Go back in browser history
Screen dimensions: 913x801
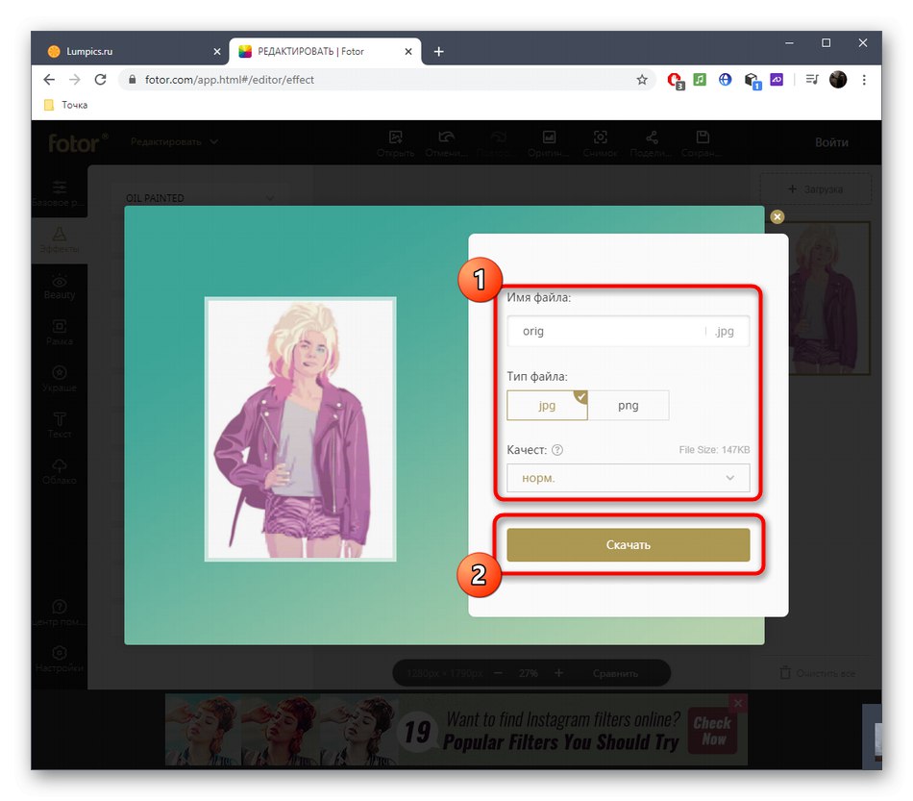coord(49,80)
